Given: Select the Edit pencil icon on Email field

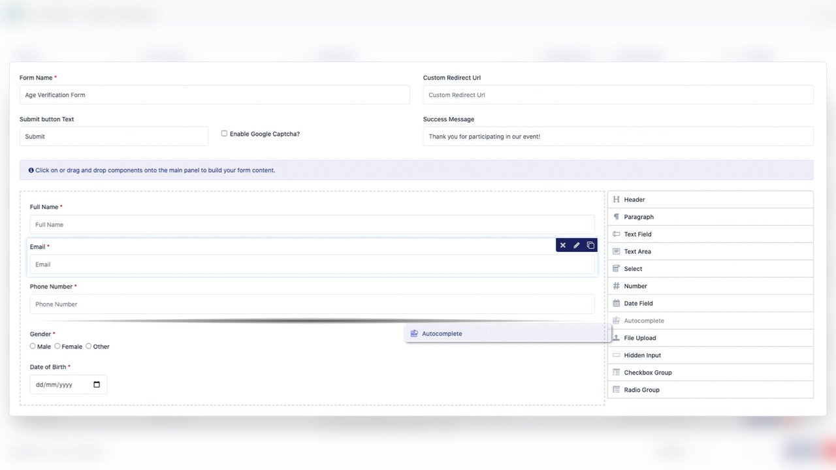Looking at the screenshot, I should (x=577, y=245).
